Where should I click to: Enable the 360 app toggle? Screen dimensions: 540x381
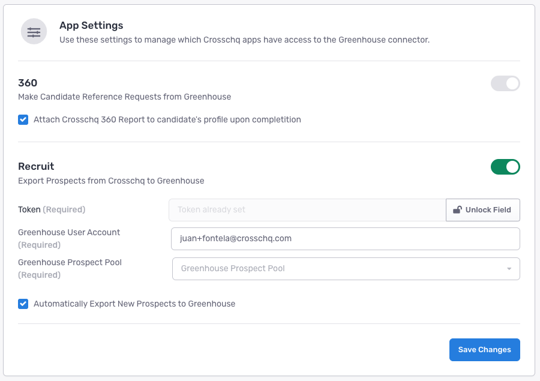pyautogui.click(x=505, y=83)
